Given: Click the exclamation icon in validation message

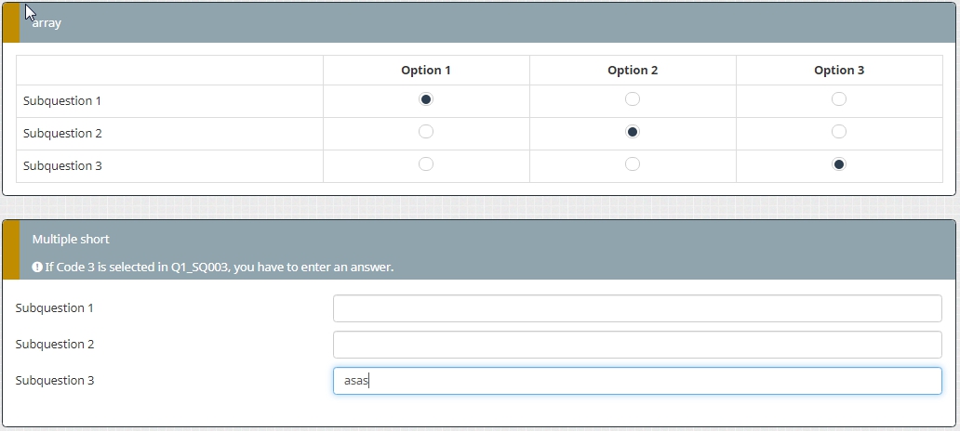Looking at the screenshot, I should tap(37, 268).
